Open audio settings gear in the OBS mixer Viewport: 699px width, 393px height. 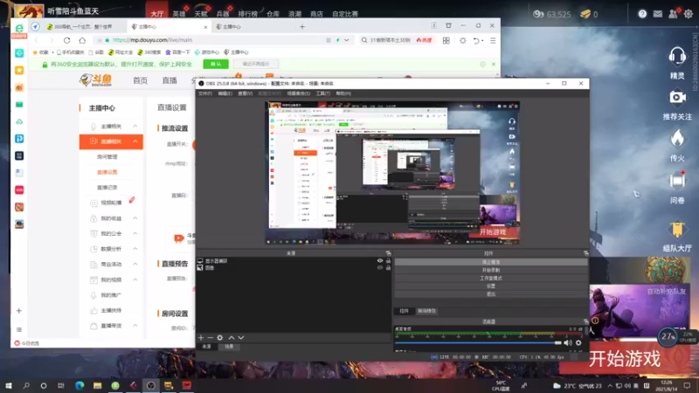click(578, 342)
